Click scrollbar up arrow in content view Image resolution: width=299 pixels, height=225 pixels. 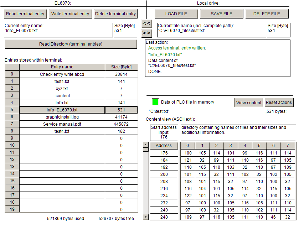pyautogui.click(x=145, y=145)
